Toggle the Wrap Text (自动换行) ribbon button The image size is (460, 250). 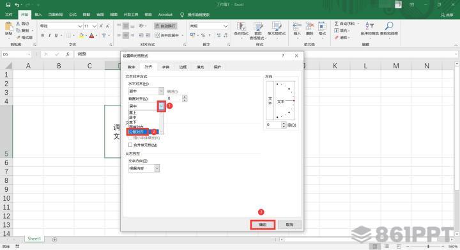coord(165,26)
